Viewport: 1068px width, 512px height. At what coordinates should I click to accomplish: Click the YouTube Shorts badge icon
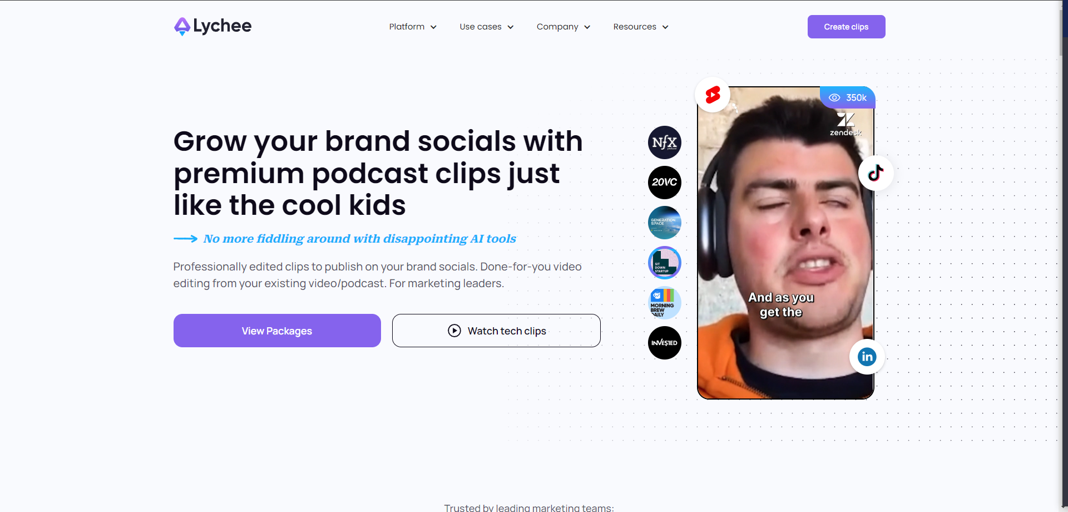[713, 95]
